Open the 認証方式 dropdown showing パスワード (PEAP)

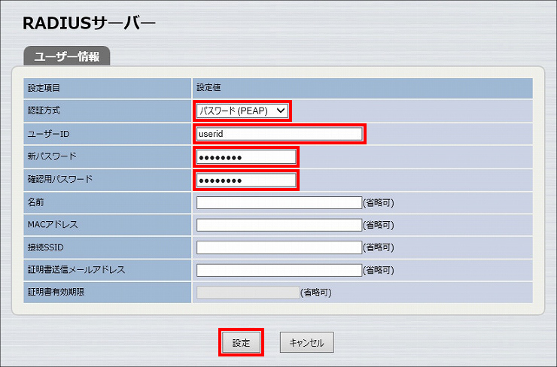pos(242,111)
